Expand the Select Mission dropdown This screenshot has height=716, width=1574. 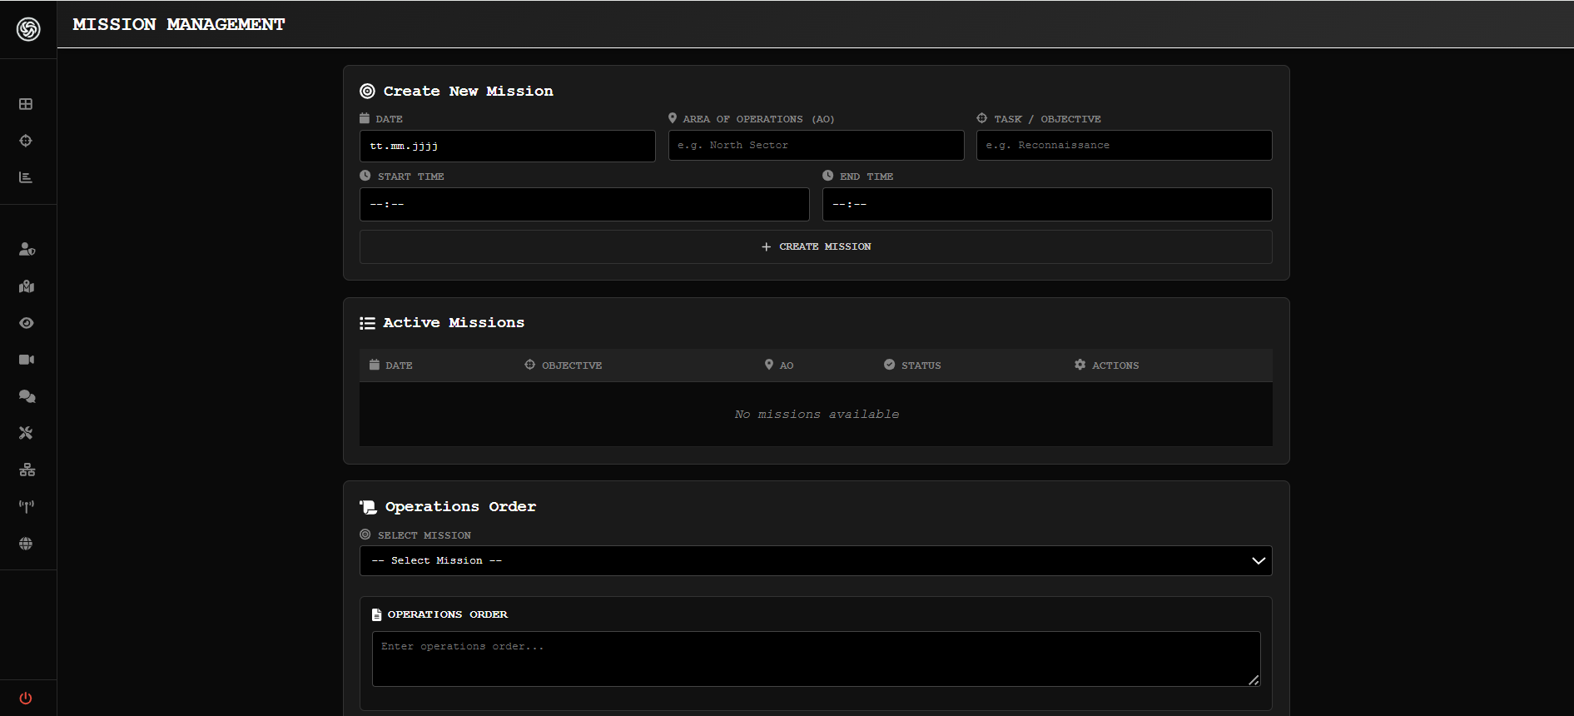point(815,560)
